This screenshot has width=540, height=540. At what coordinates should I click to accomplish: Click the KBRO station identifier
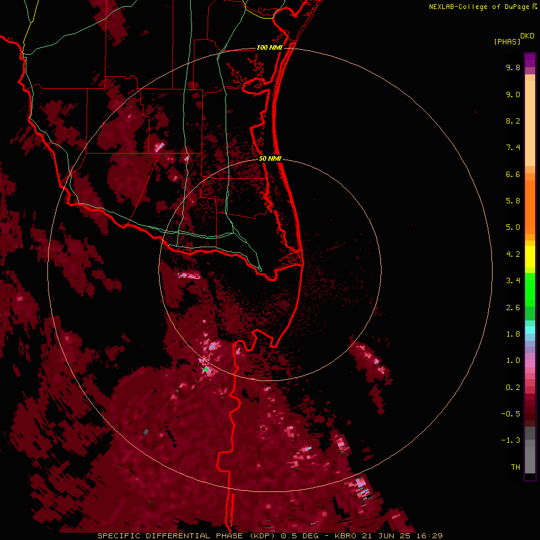coord(346,536)
